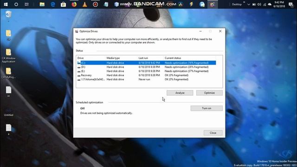
Task: Open the clock showing 9:42 PM
Action: pos(279,4)
